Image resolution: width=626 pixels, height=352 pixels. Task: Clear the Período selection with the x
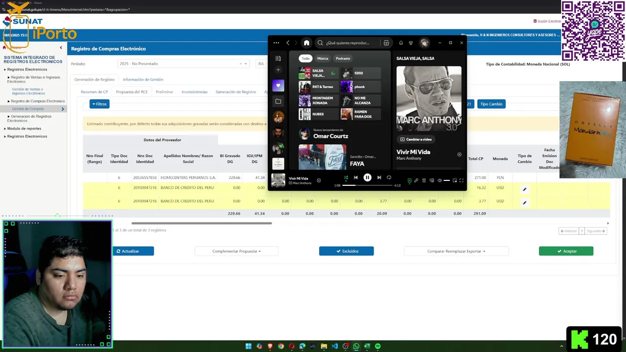pyautogui.click(x=240, y=64)
